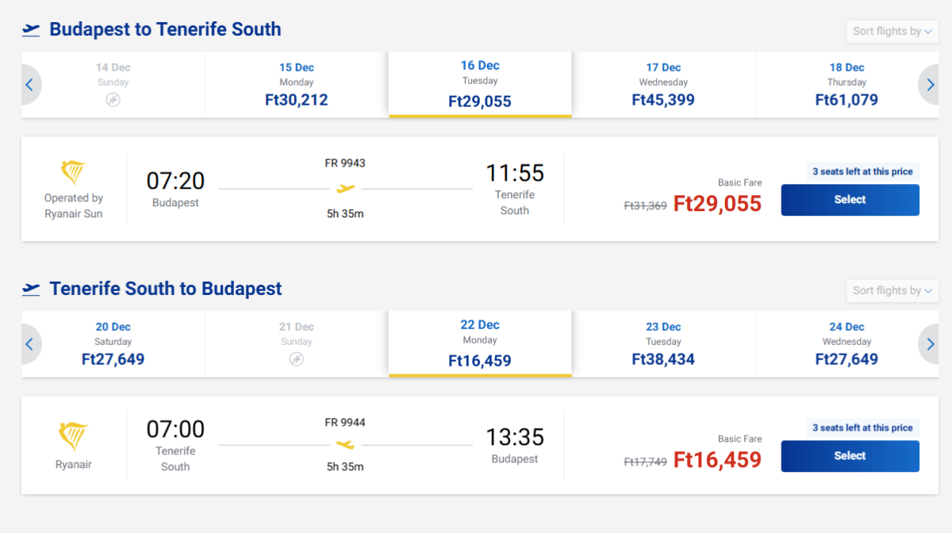Click the no-flights icon under 21 Dec
The width and height of the screenshot is (952, 533).
[x=297, y=359]
